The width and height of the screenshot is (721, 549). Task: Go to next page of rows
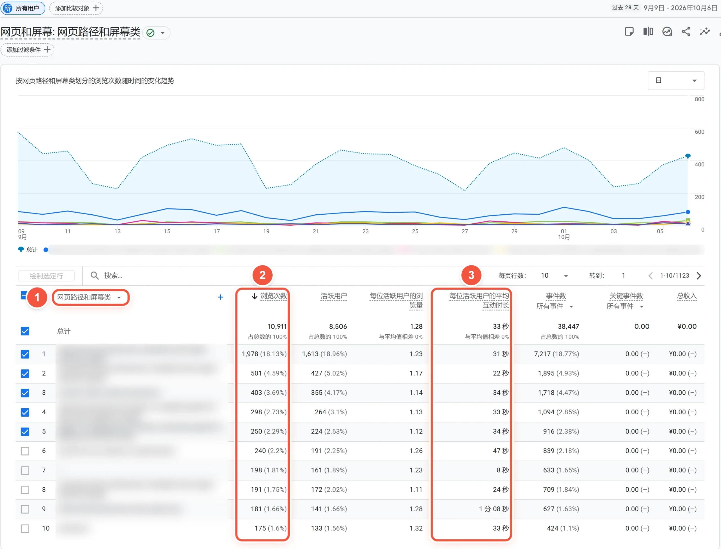pos(699,276)
